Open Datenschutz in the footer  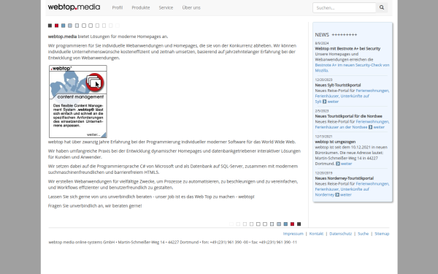[x=340, y=234]
